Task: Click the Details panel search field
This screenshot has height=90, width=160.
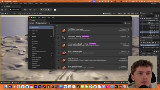Action: point(146,51)
